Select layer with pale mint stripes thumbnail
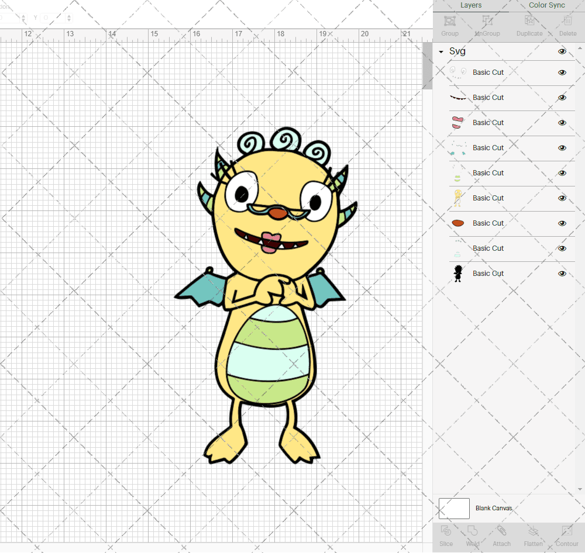This screenshot has width=585, height=553. click(512, 248)
